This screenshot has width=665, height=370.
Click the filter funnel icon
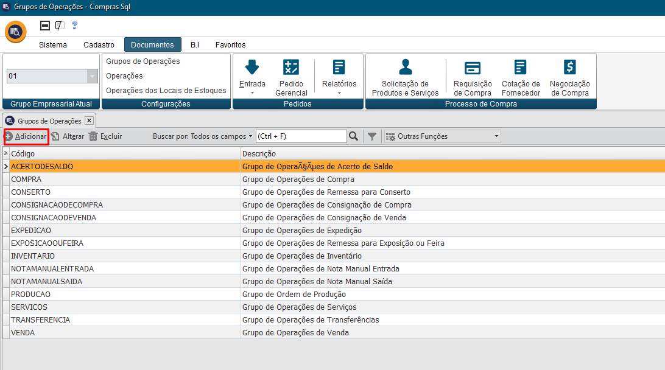372,136
